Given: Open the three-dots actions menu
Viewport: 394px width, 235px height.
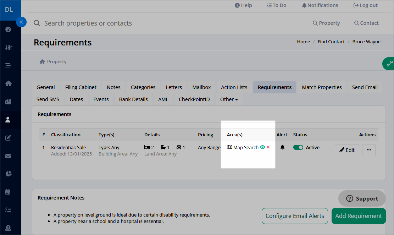Looking at the screenshot, I should (x=368, y=150).
